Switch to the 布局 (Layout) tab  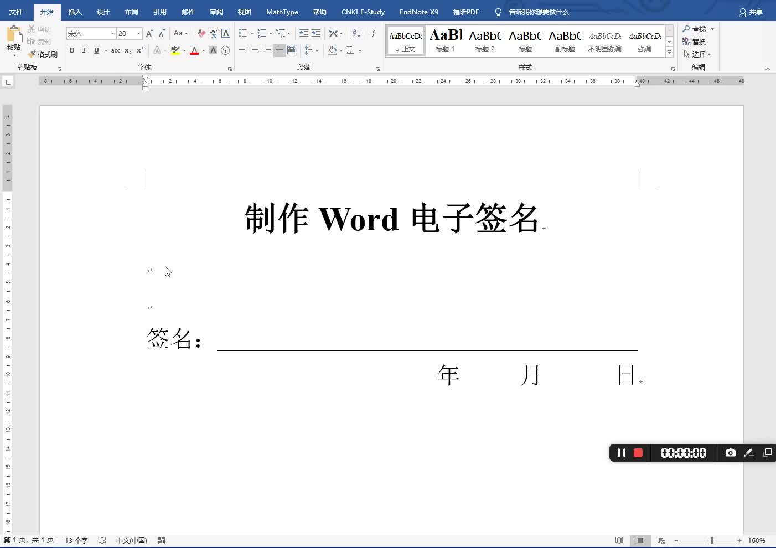coord(131,12)
